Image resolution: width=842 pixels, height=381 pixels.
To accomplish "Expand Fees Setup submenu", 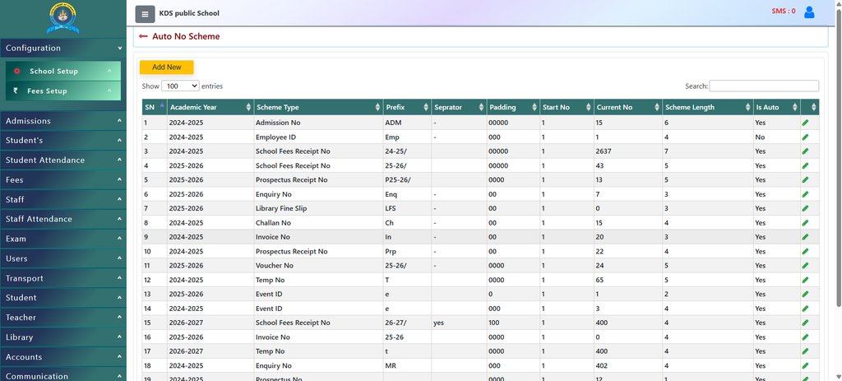I will coord(63,91).
